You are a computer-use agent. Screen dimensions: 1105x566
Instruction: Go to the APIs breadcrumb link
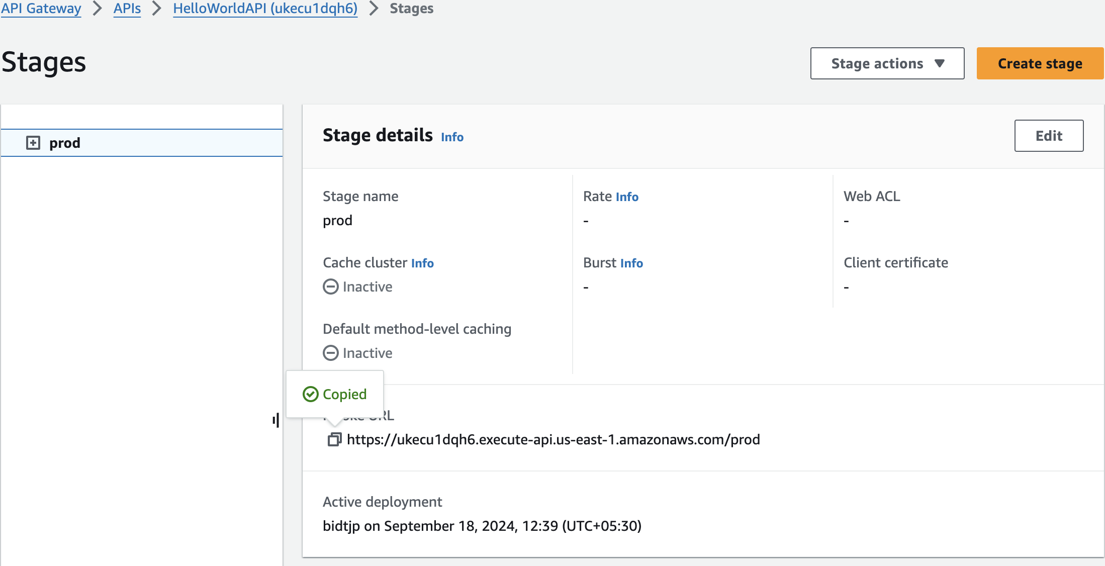(x=127, y=9)
